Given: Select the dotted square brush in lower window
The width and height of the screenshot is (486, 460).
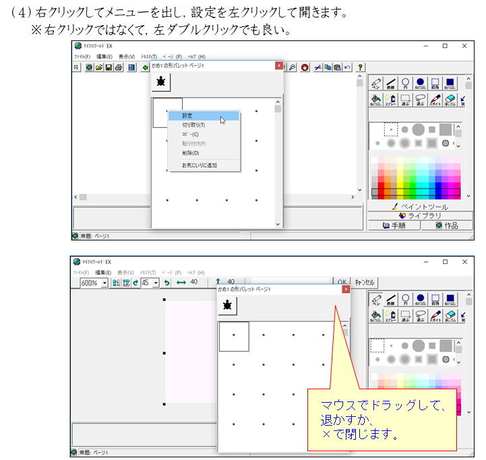Looking at the screenshot, I should point(377,346).
